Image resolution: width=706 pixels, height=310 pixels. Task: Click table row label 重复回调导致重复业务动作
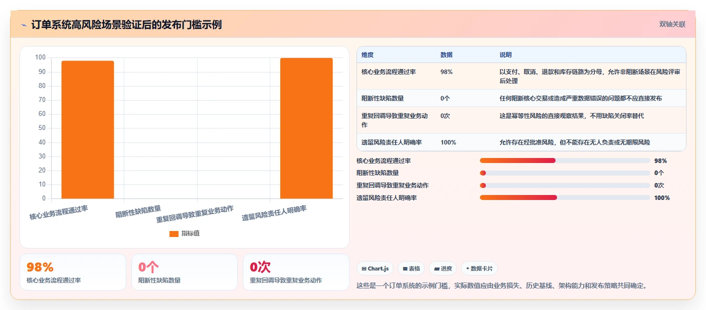click(395, 120)
